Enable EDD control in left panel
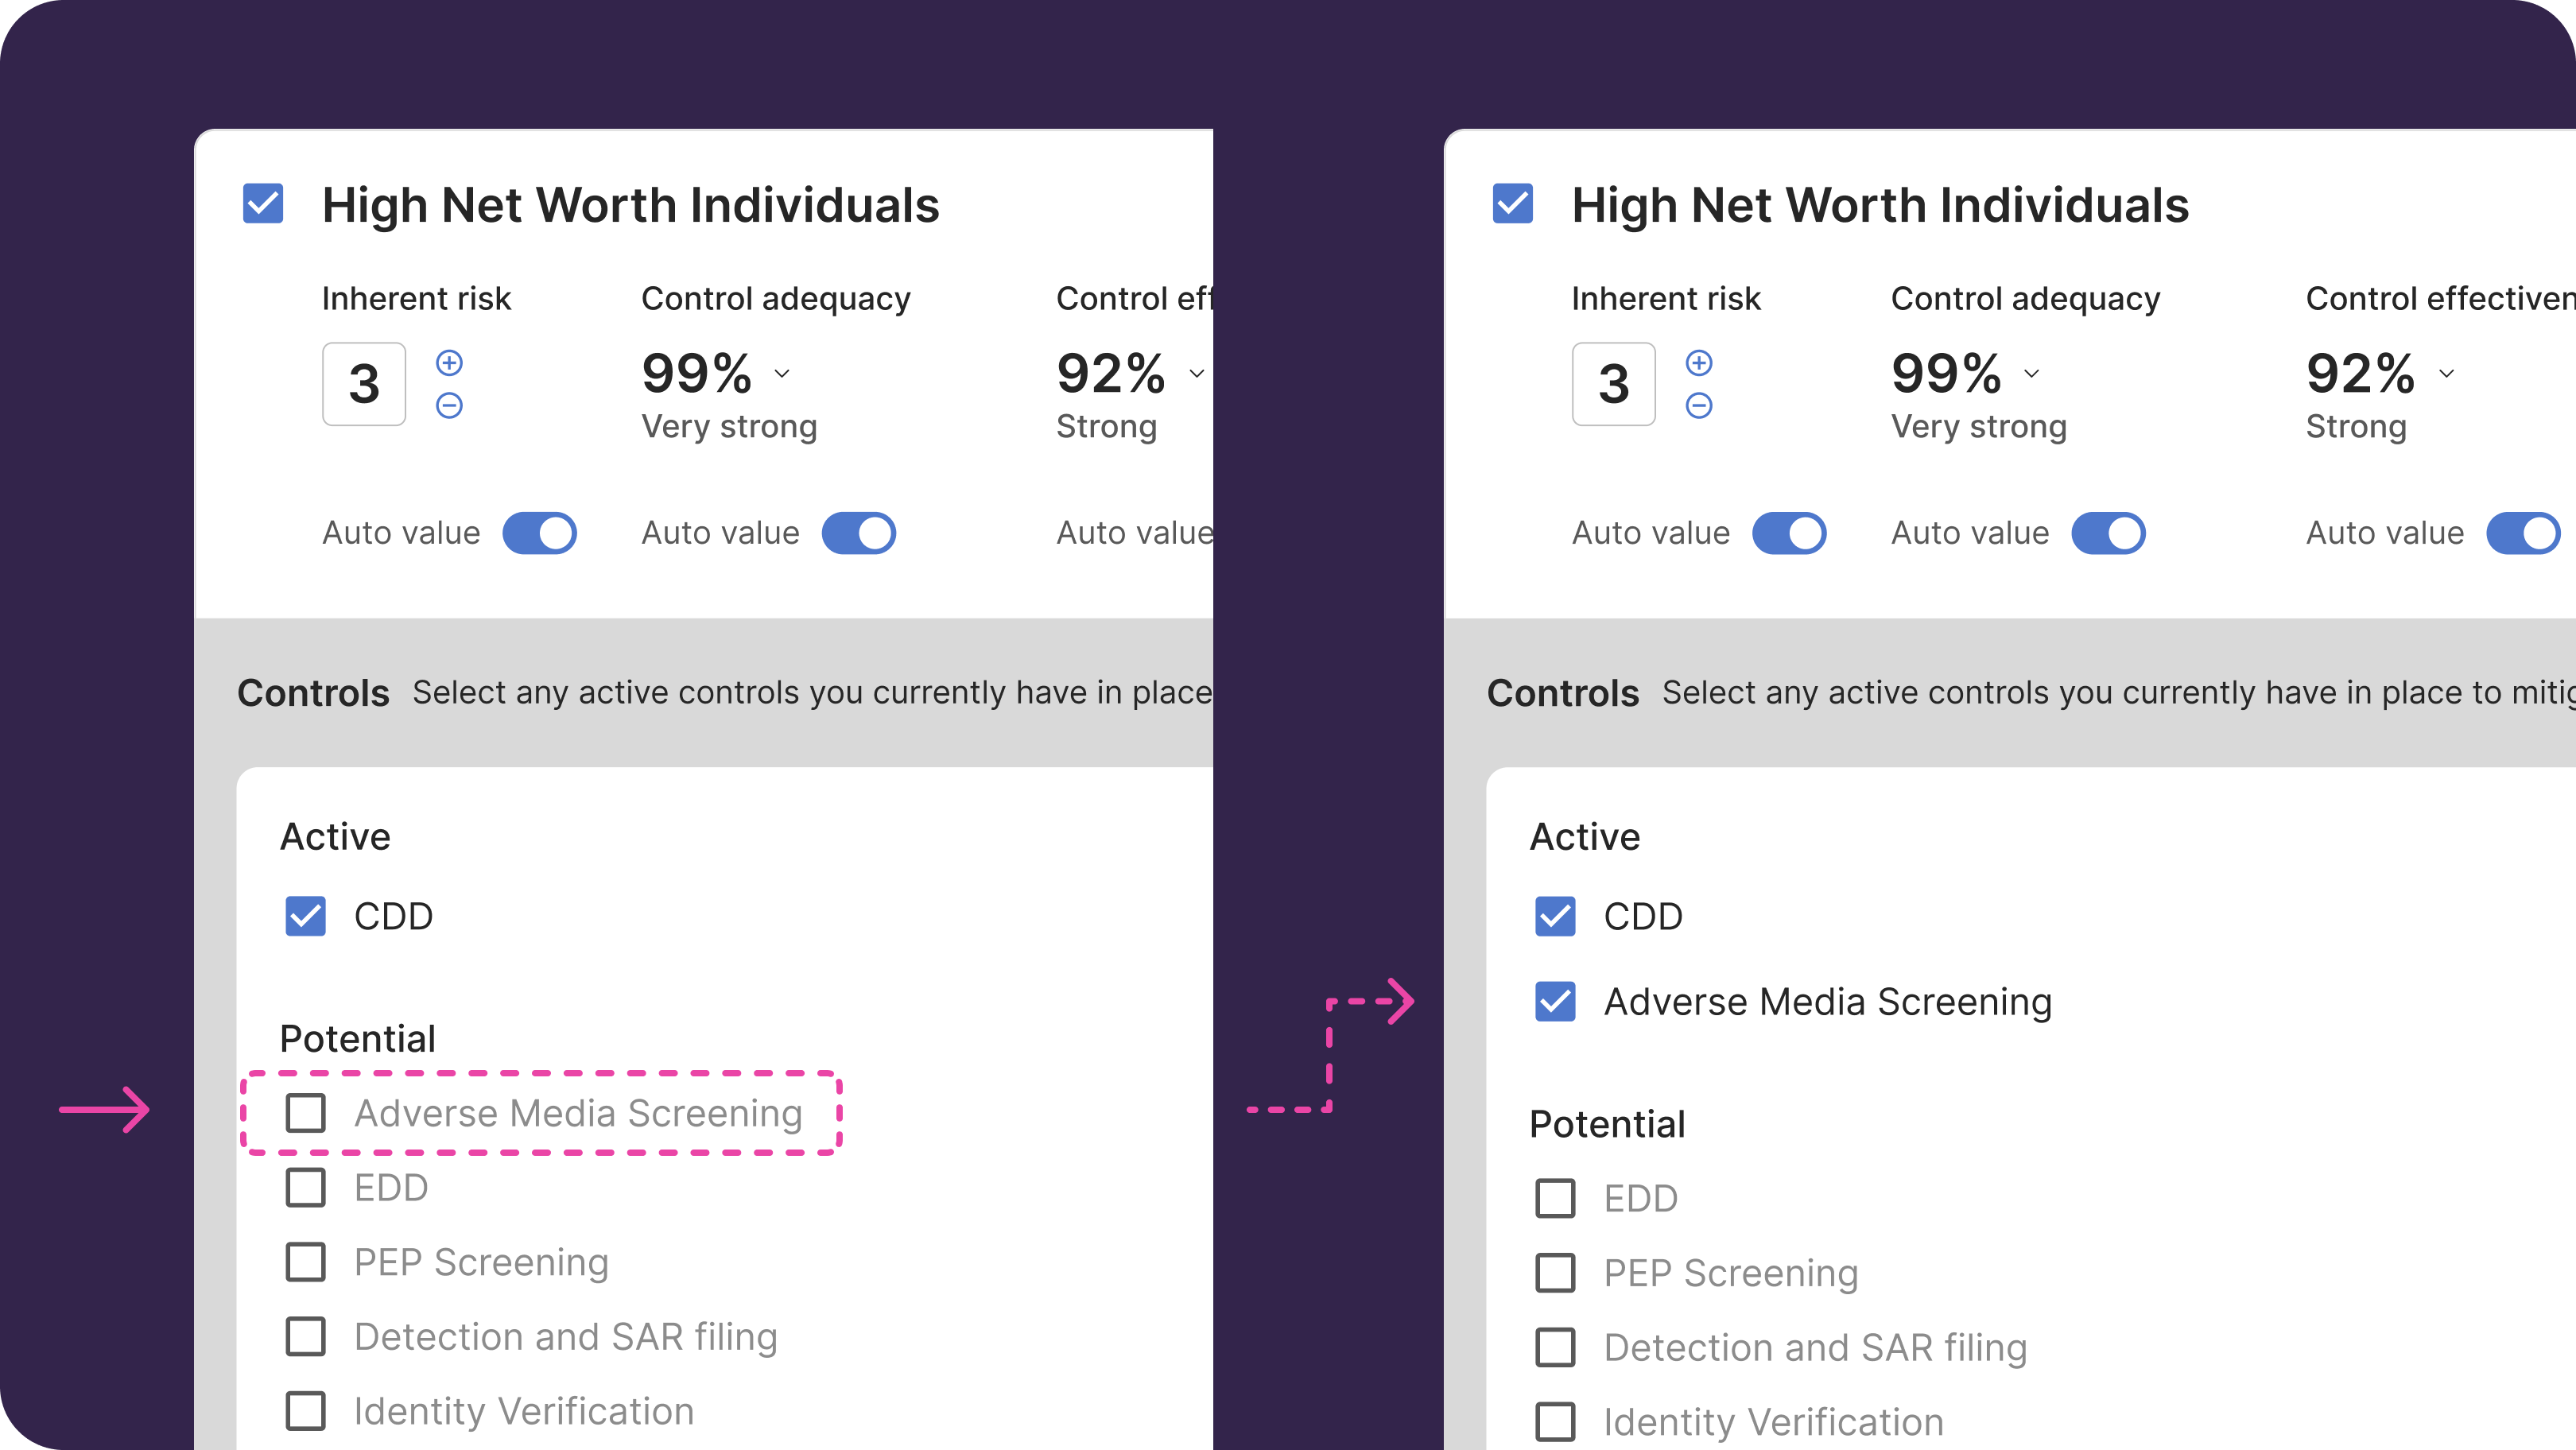 point(306,1187)
